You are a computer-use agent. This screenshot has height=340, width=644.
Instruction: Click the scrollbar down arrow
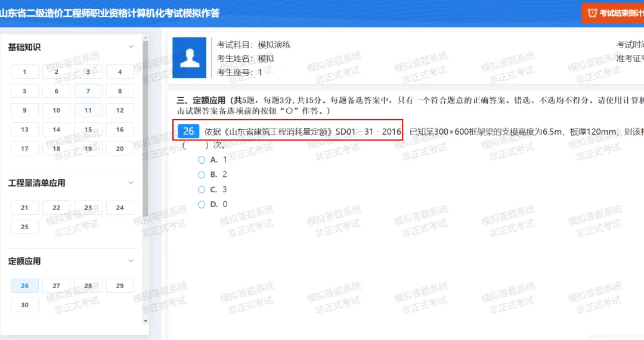[145, 321]
